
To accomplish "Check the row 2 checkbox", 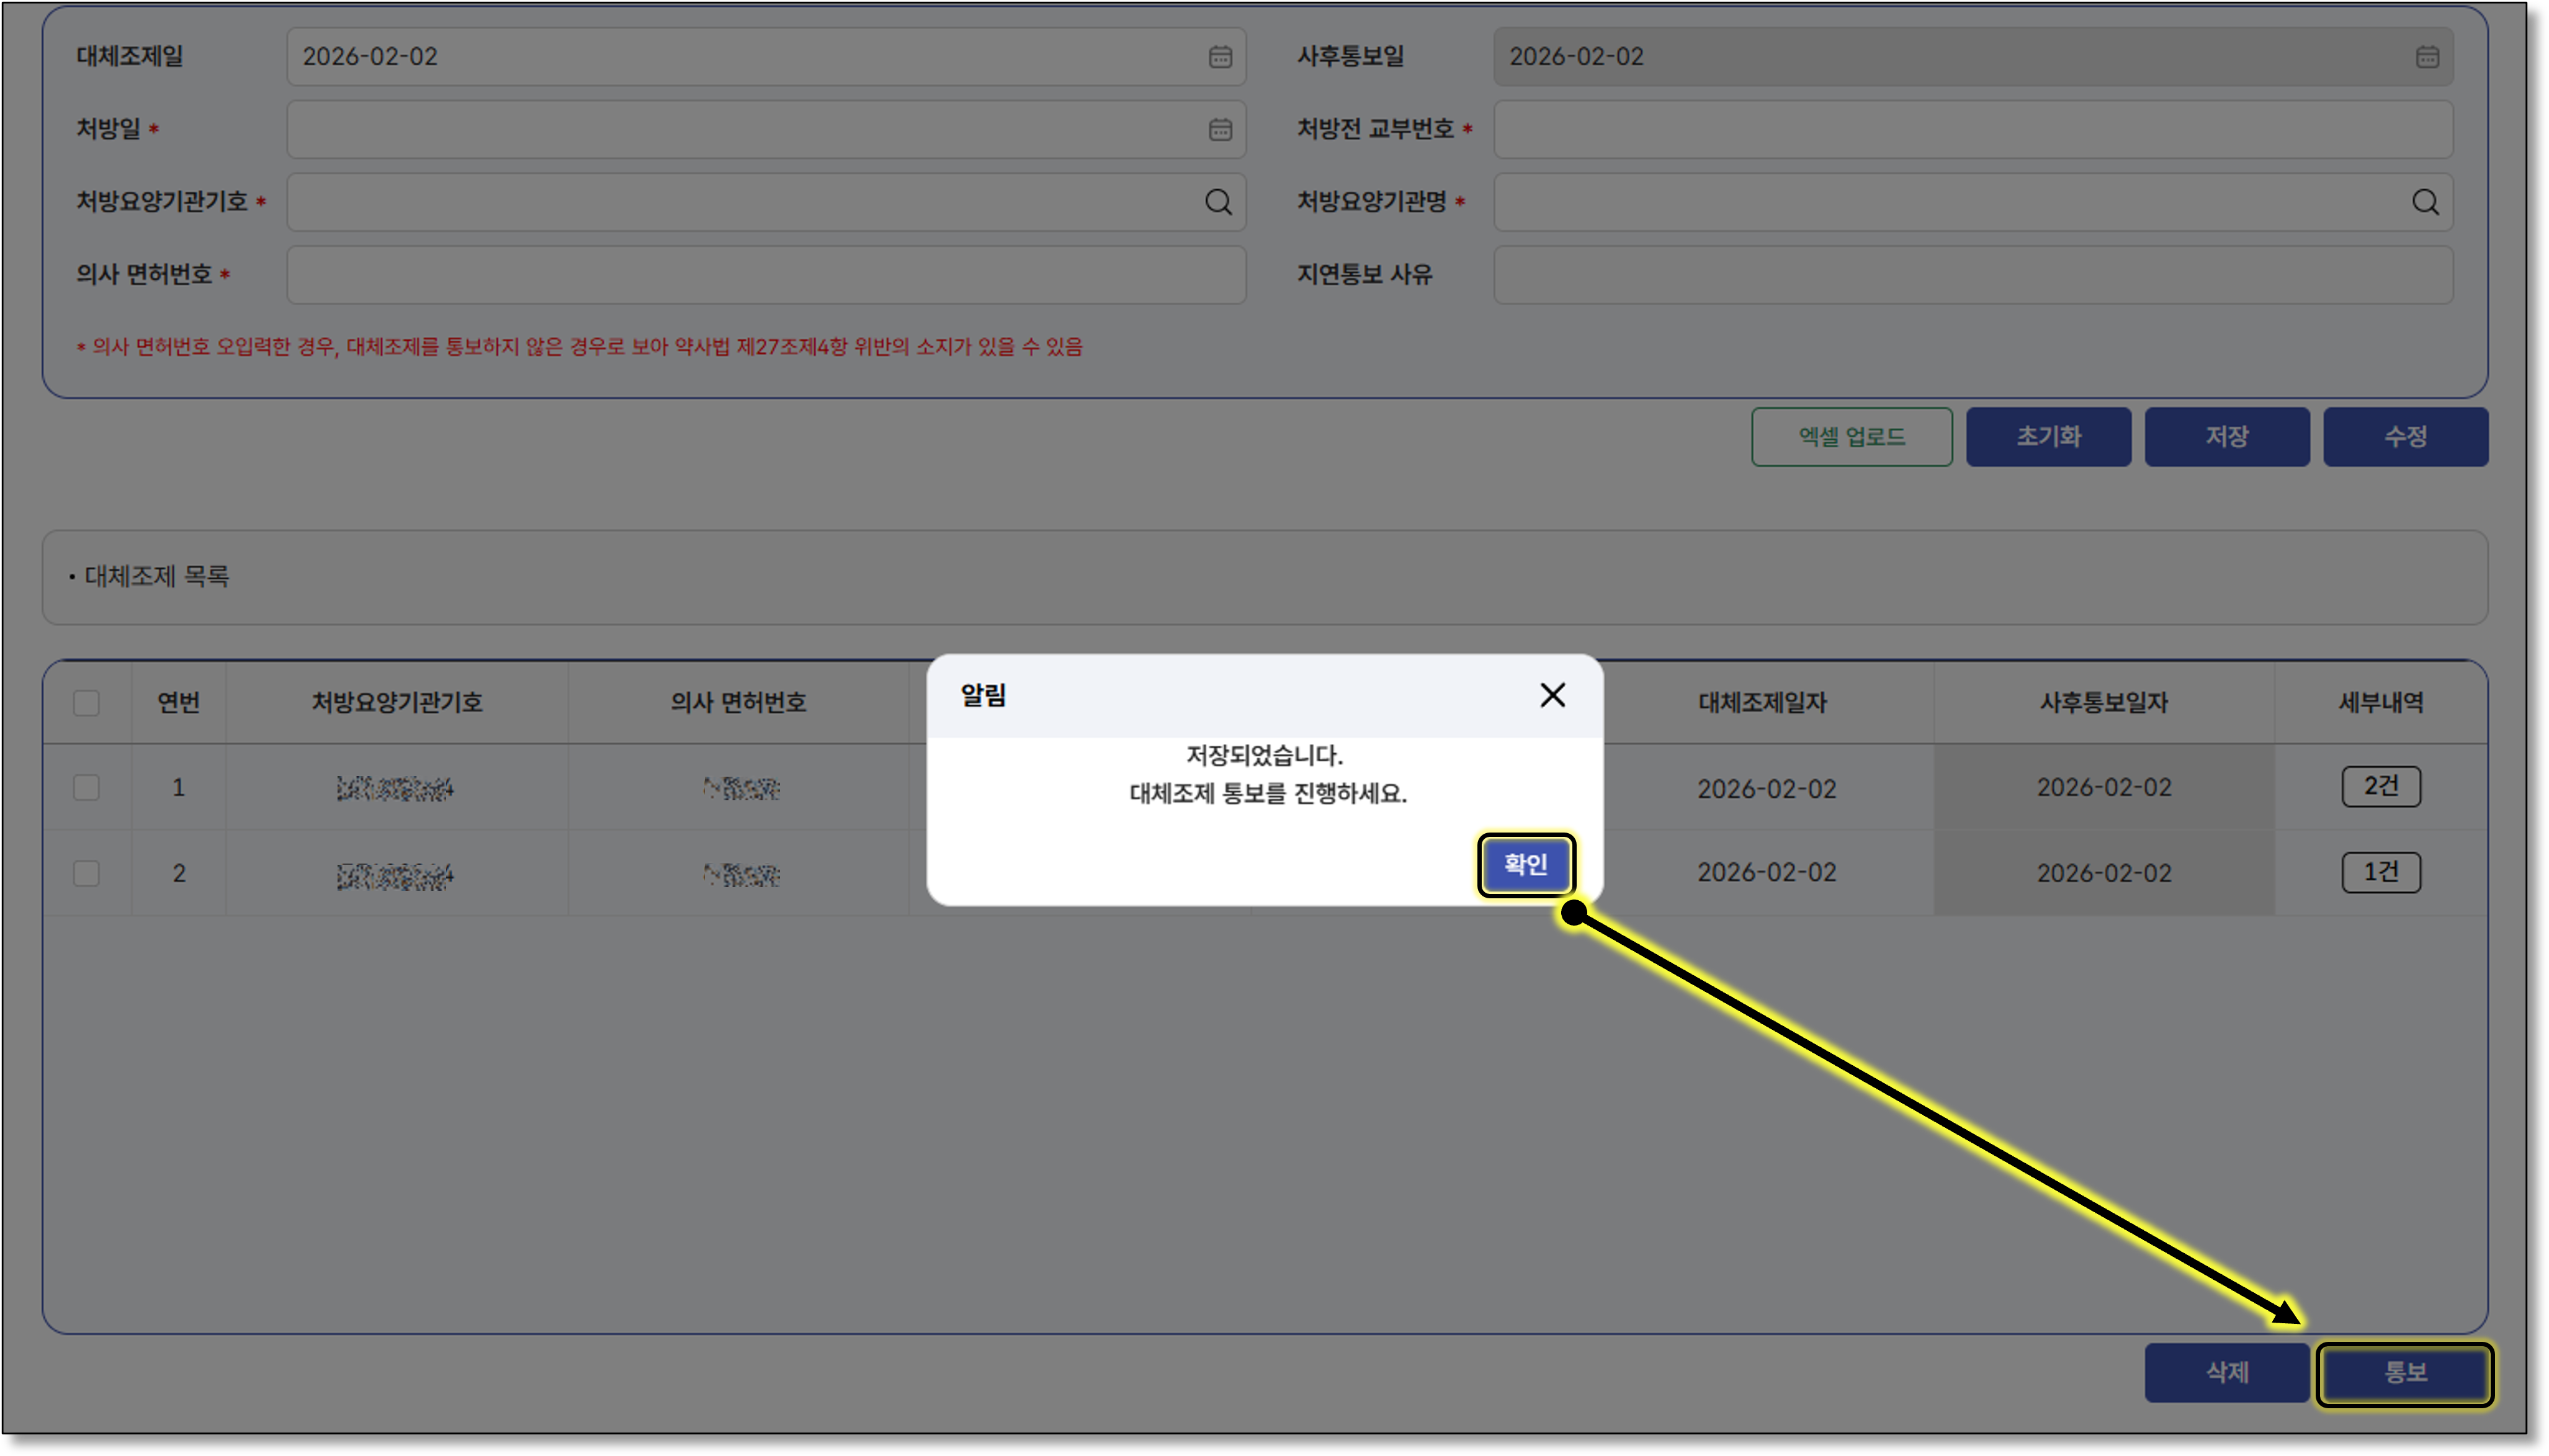I will click(87, 873).
